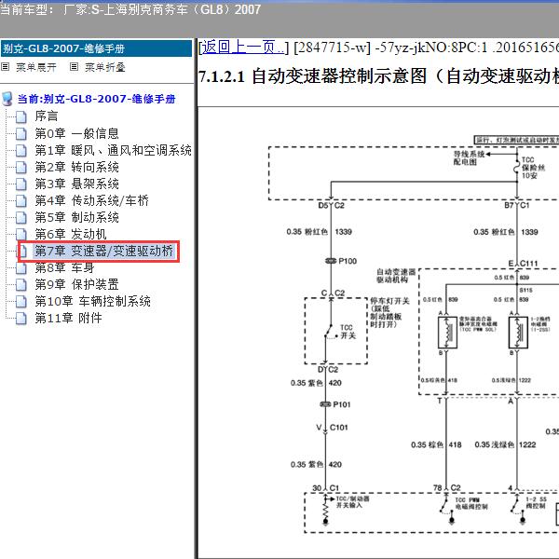The image size is (559, 559).
Task: Open 第8章 车身 chapter
Action: (64, 267)
